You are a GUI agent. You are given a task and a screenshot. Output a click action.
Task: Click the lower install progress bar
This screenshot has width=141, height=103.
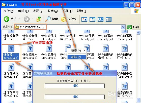click(75, 97)
